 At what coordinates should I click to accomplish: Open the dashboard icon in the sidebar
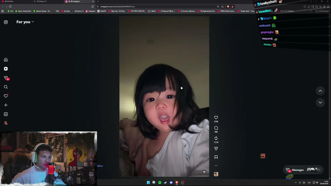click(6, 114)
